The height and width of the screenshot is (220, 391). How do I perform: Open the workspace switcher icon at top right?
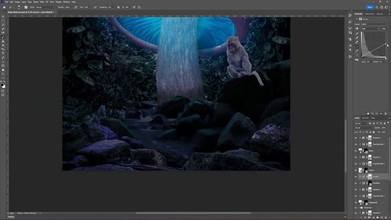387,7
